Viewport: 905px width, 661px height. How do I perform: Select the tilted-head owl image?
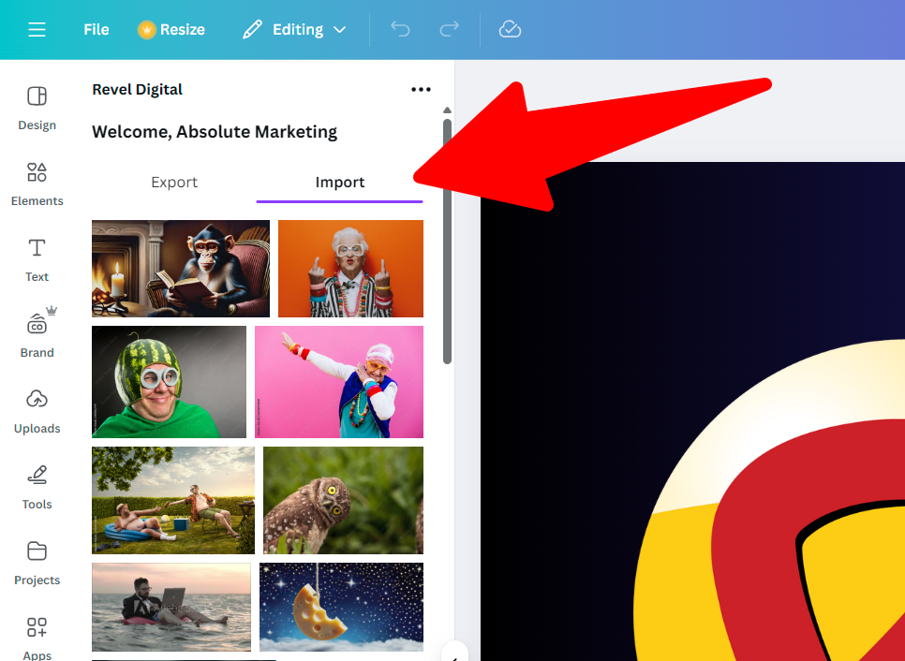tap(343, 500)
